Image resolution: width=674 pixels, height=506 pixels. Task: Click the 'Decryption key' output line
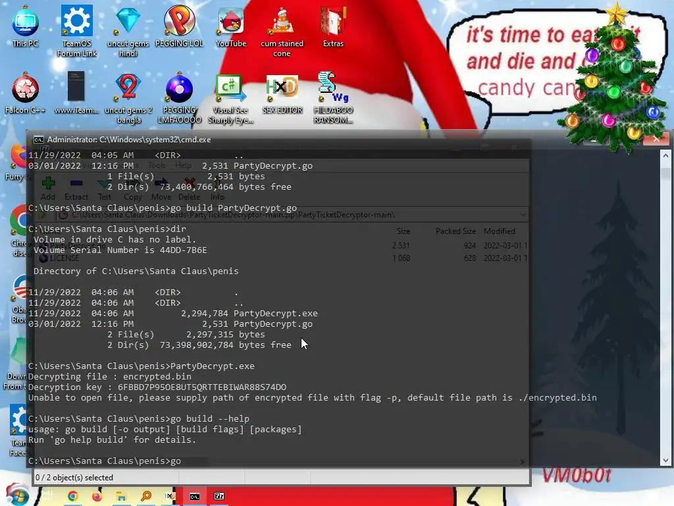(x=157, y=387)
